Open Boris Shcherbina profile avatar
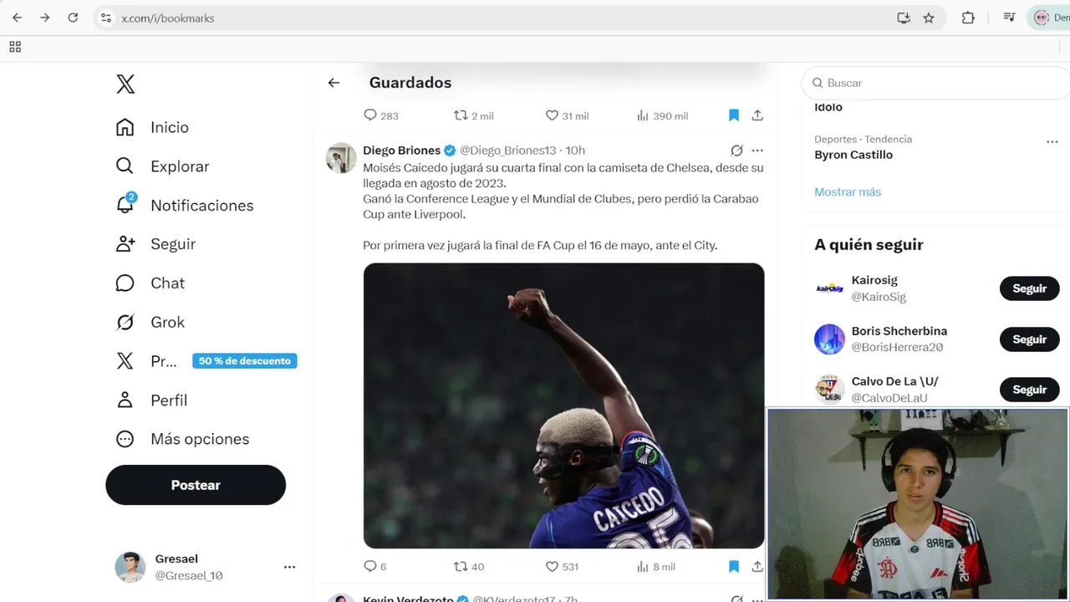This screenshot has width=1070, height=602. pos(830,339)
